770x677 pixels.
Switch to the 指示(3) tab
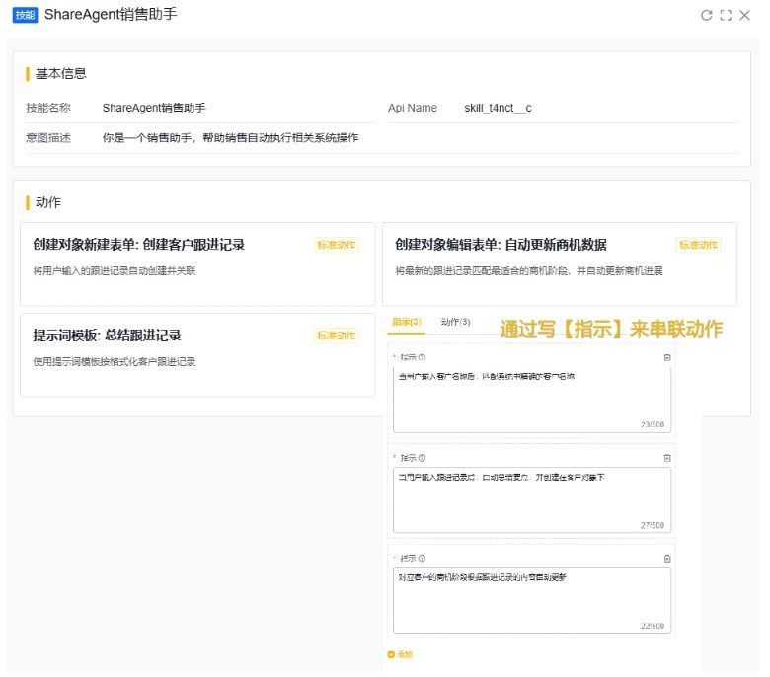pyautogui.click(x=407, y=322)
